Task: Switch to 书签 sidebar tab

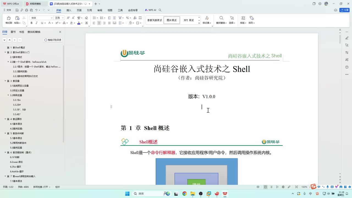Action: click(x=22, y=32)
